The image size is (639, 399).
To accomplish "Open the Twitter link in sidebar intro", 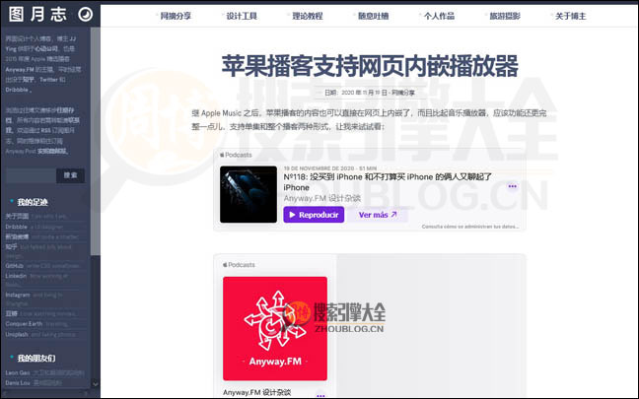I will pyautogui.click(x=49, y=80).
